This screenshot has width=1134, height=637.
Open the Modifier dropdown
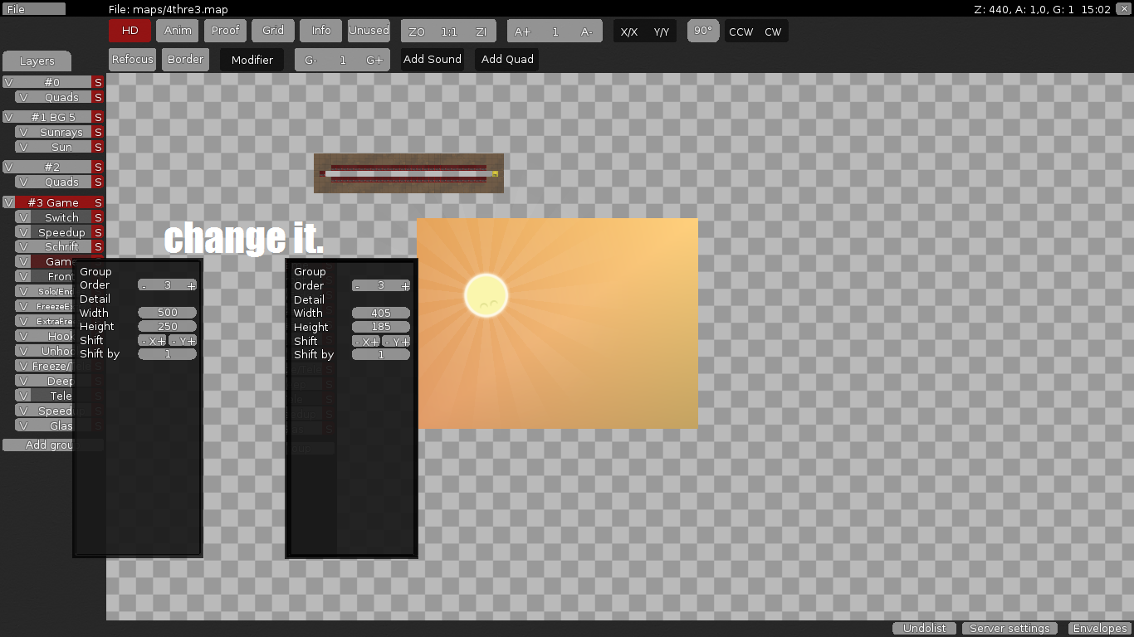point(252,60)
